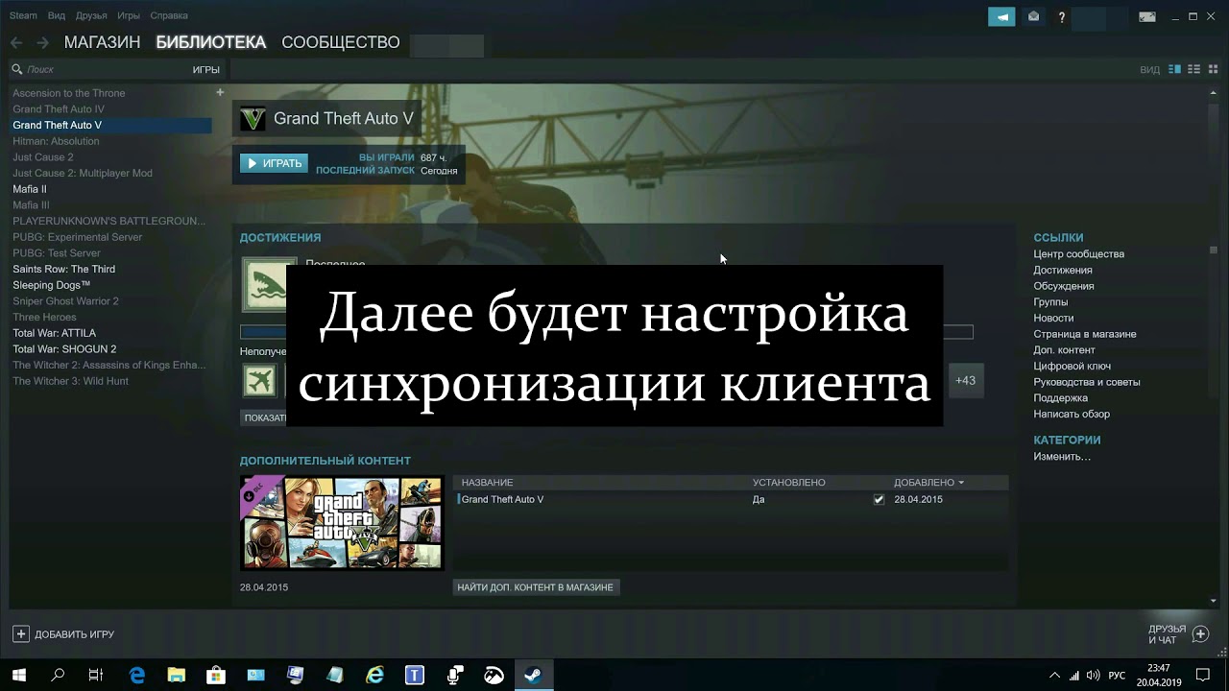Open the ИГРЫ library filter dropdown

click(x=205, y=69)
